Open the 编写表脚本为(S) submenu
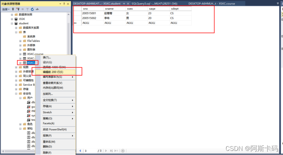Image resolution: width=283 pixels, height=155 pixels. pos(55,77)
